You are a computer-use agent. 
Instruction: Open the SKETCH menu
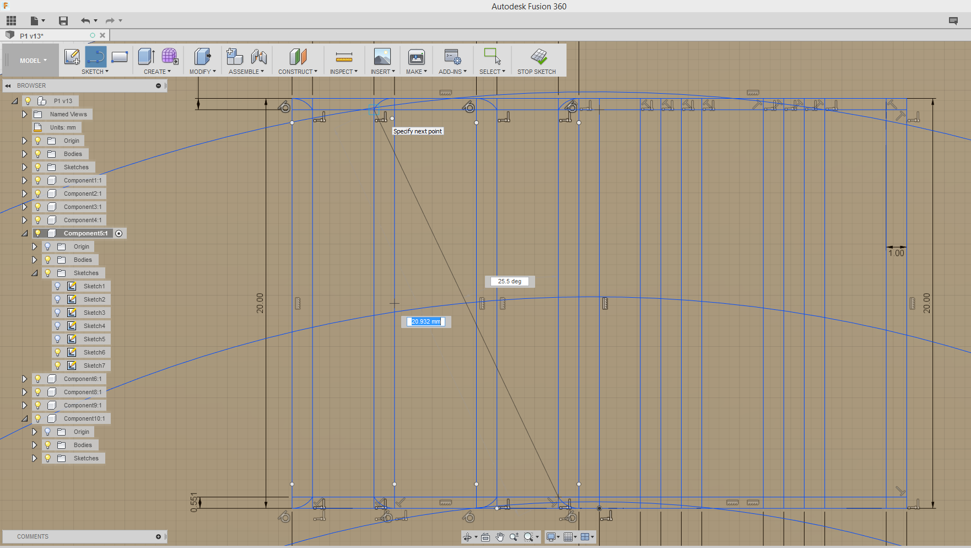tap(95, 72)
